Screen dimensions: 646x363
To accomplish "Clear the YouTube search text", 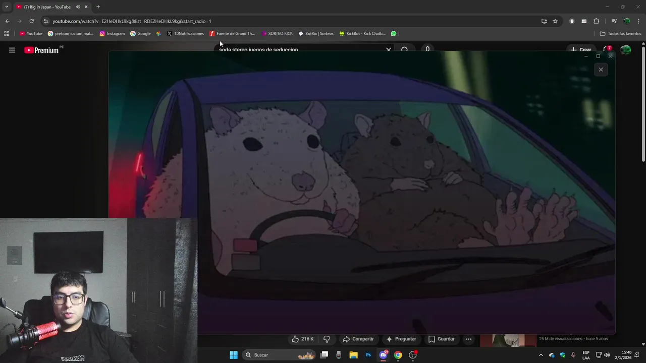I will [389, 50].
